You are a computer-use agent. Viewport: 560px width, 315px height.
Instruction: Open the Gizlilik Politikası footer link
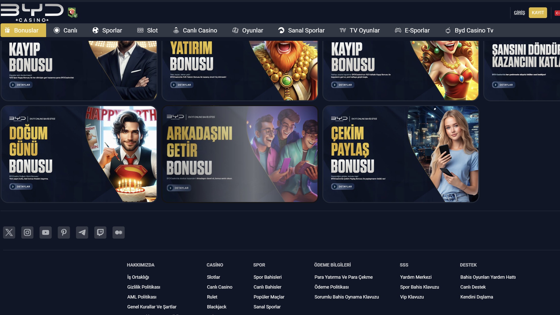tap(144, 287)
